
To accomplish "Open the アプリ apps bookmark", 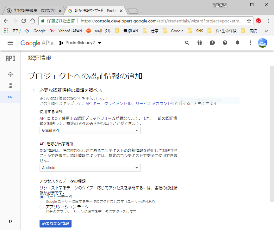I will tap(12, 31).
